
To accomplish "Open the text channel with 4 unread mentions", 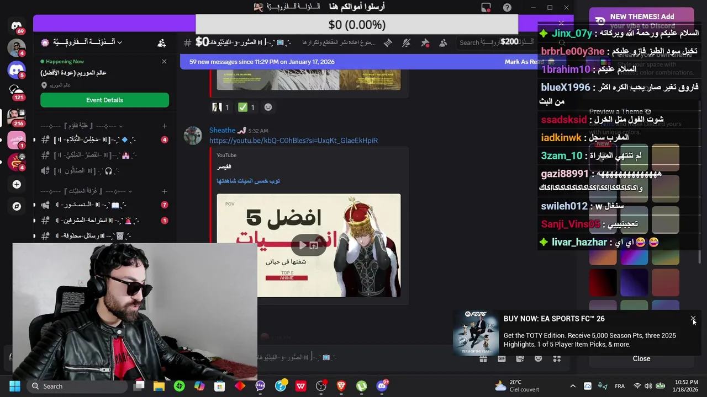I will coord(104,140).
